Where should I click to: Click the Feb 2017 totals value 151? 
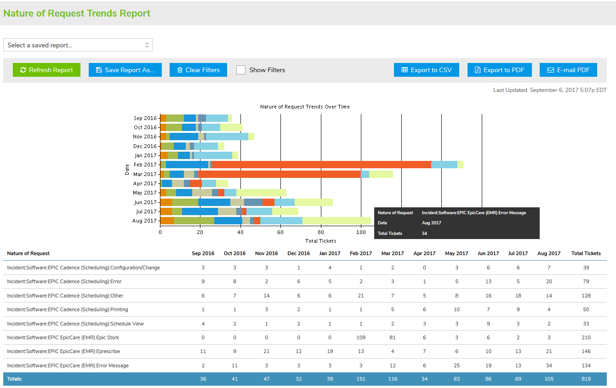click(361, 379)
